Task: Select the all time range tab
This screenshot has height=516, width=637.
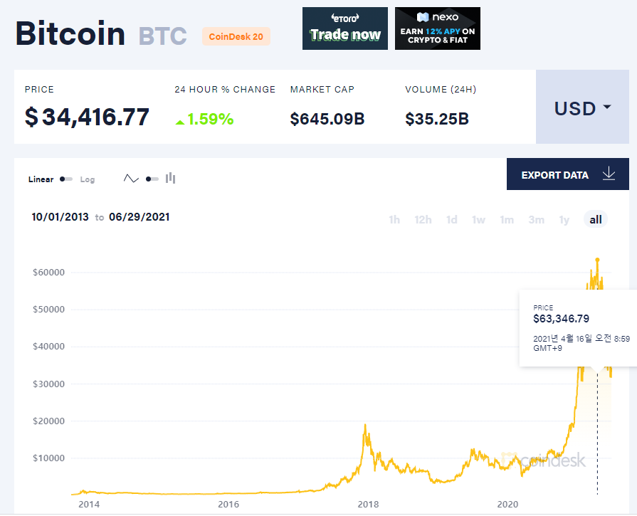Action: pyautogui.click(x=596, y=219)
